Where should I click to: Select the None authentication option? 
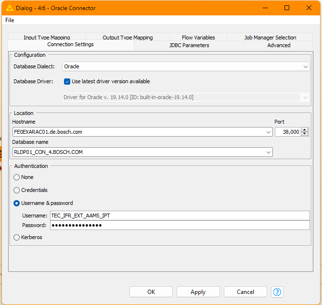[x=17, y=177]
